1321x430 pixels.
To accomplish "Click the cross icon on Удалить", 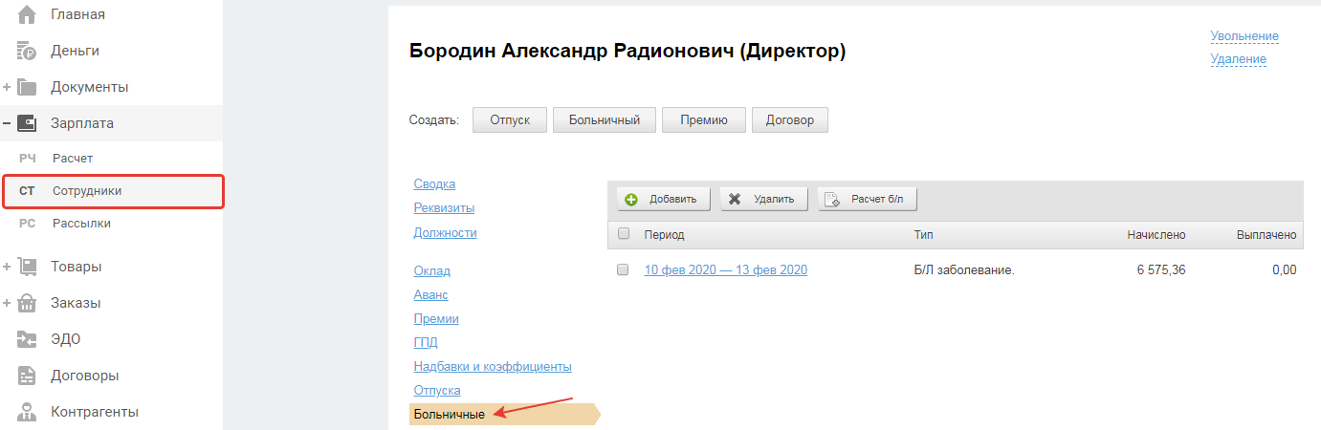I will [x=735, y=200].
